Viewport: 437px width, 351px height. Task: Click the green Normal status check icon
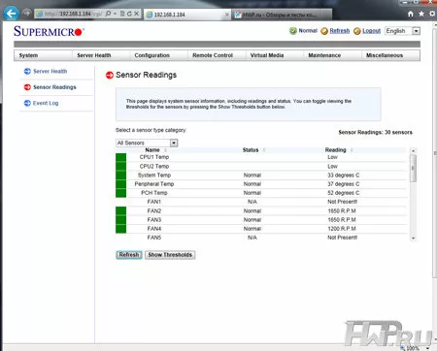pos(293,31)
